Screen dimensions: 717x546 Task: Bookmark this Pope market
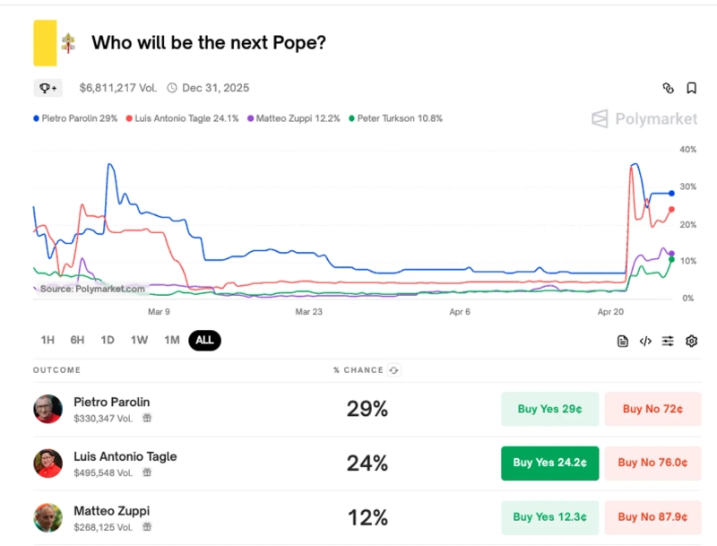[692, 88]
